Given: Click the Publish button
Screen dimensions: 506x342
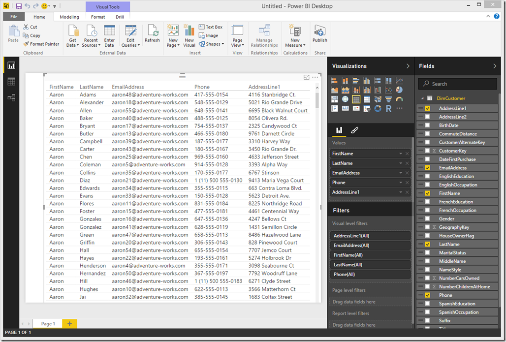Looking at the screenshot, I should coord(320,33).
